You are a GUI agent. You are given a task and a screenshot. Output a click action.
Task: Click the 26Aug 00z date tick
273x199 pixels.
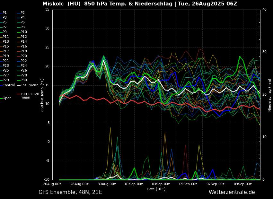coord(52,184)
